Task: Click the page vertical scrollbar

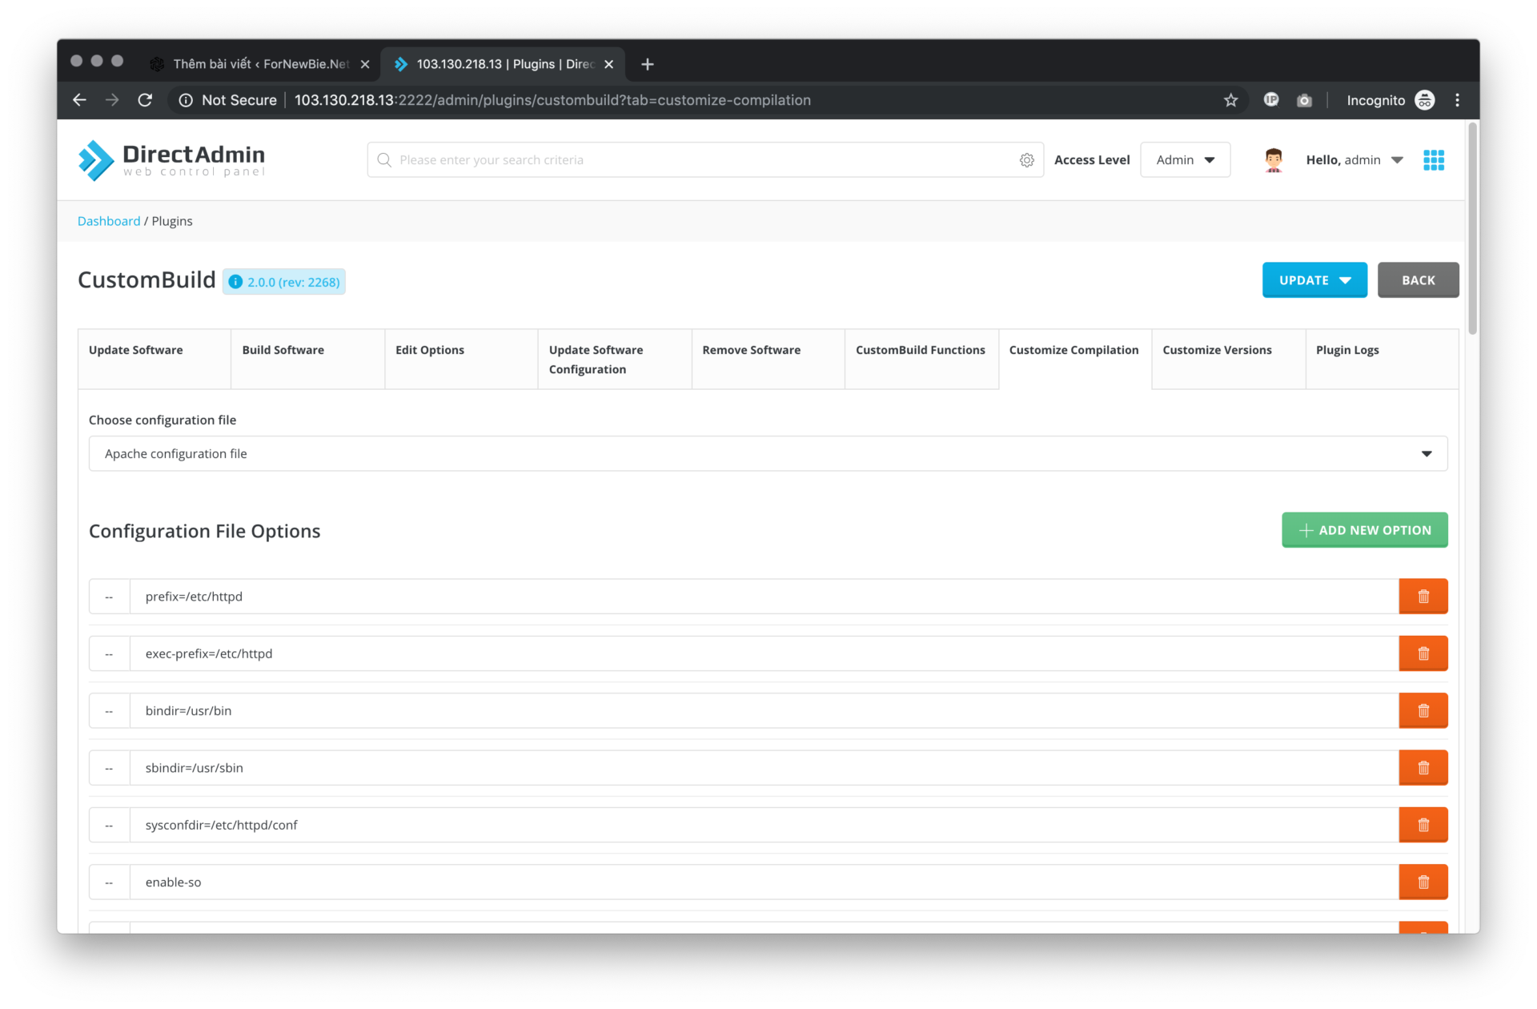Action: click(1472, 228)
